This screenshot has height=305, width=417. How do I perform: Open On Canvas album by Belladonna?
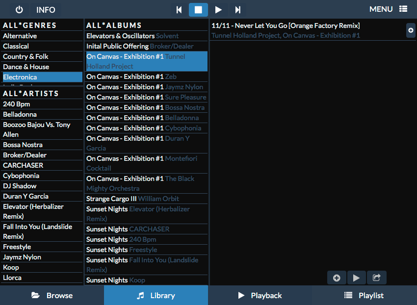146,118
